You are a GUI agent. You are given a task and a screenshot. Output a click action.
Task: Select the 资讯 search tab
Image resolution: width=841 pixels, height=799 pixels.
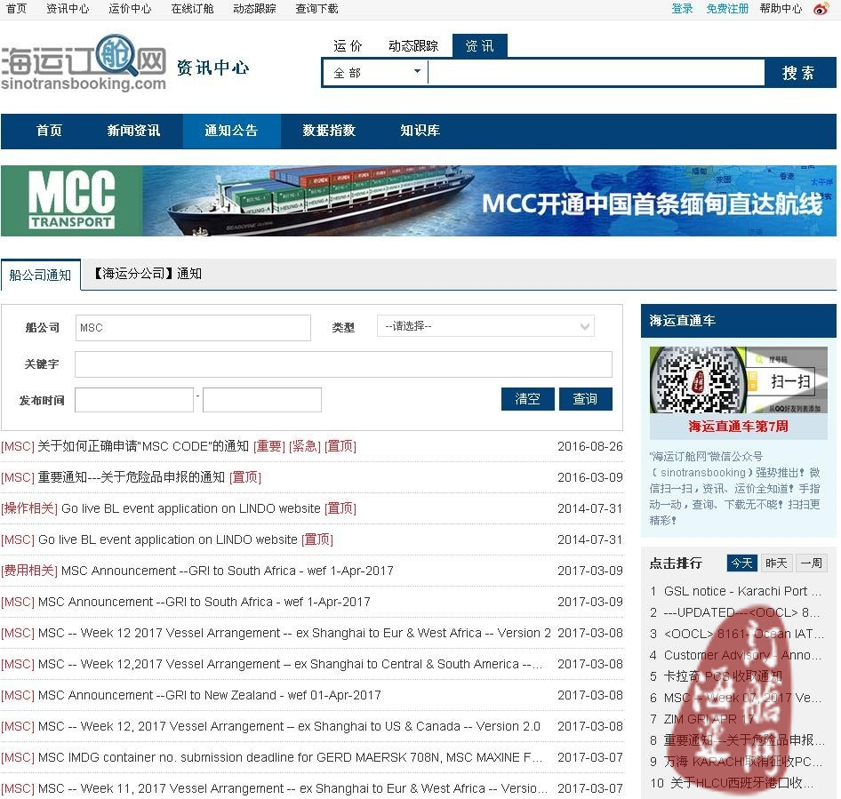coord(479,46)
